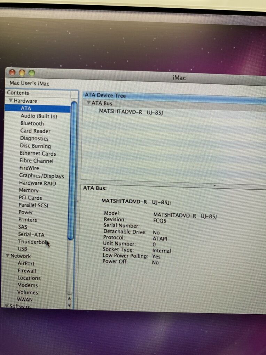This screenshot has height=355, width=266.
Task: Open AirPort network info
Action: coord(26,263)
